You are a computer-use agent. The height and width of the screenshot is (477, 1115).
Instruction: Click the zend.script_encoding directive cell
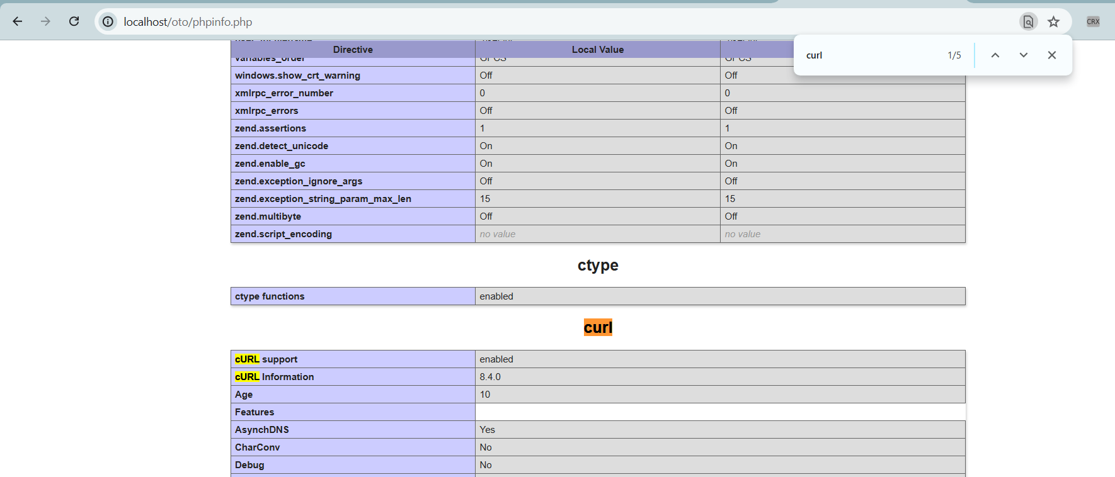(x=353, y=234)
